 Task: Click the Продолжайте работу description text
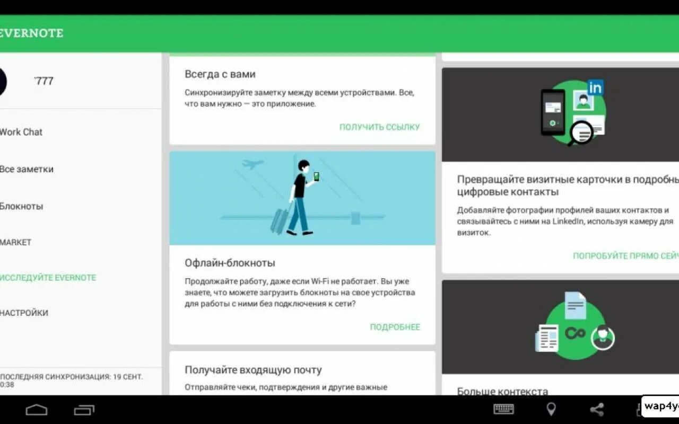point(300,293)
